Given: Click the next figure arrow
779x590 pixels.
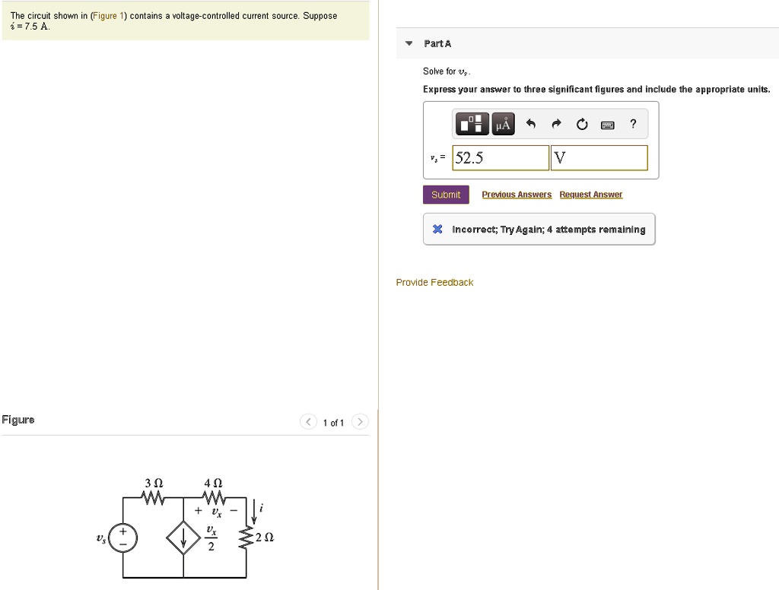Looking at the screenshot, I should click(x=360, y=421).
